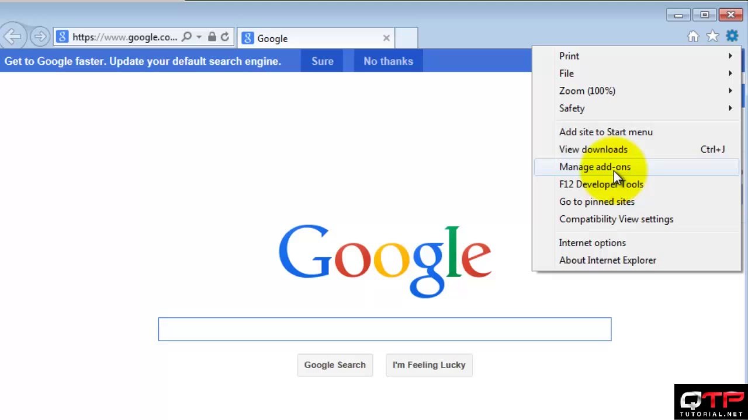Click the address bar URL field
Viewport: 748px width, 420px height.
point(124,37)
